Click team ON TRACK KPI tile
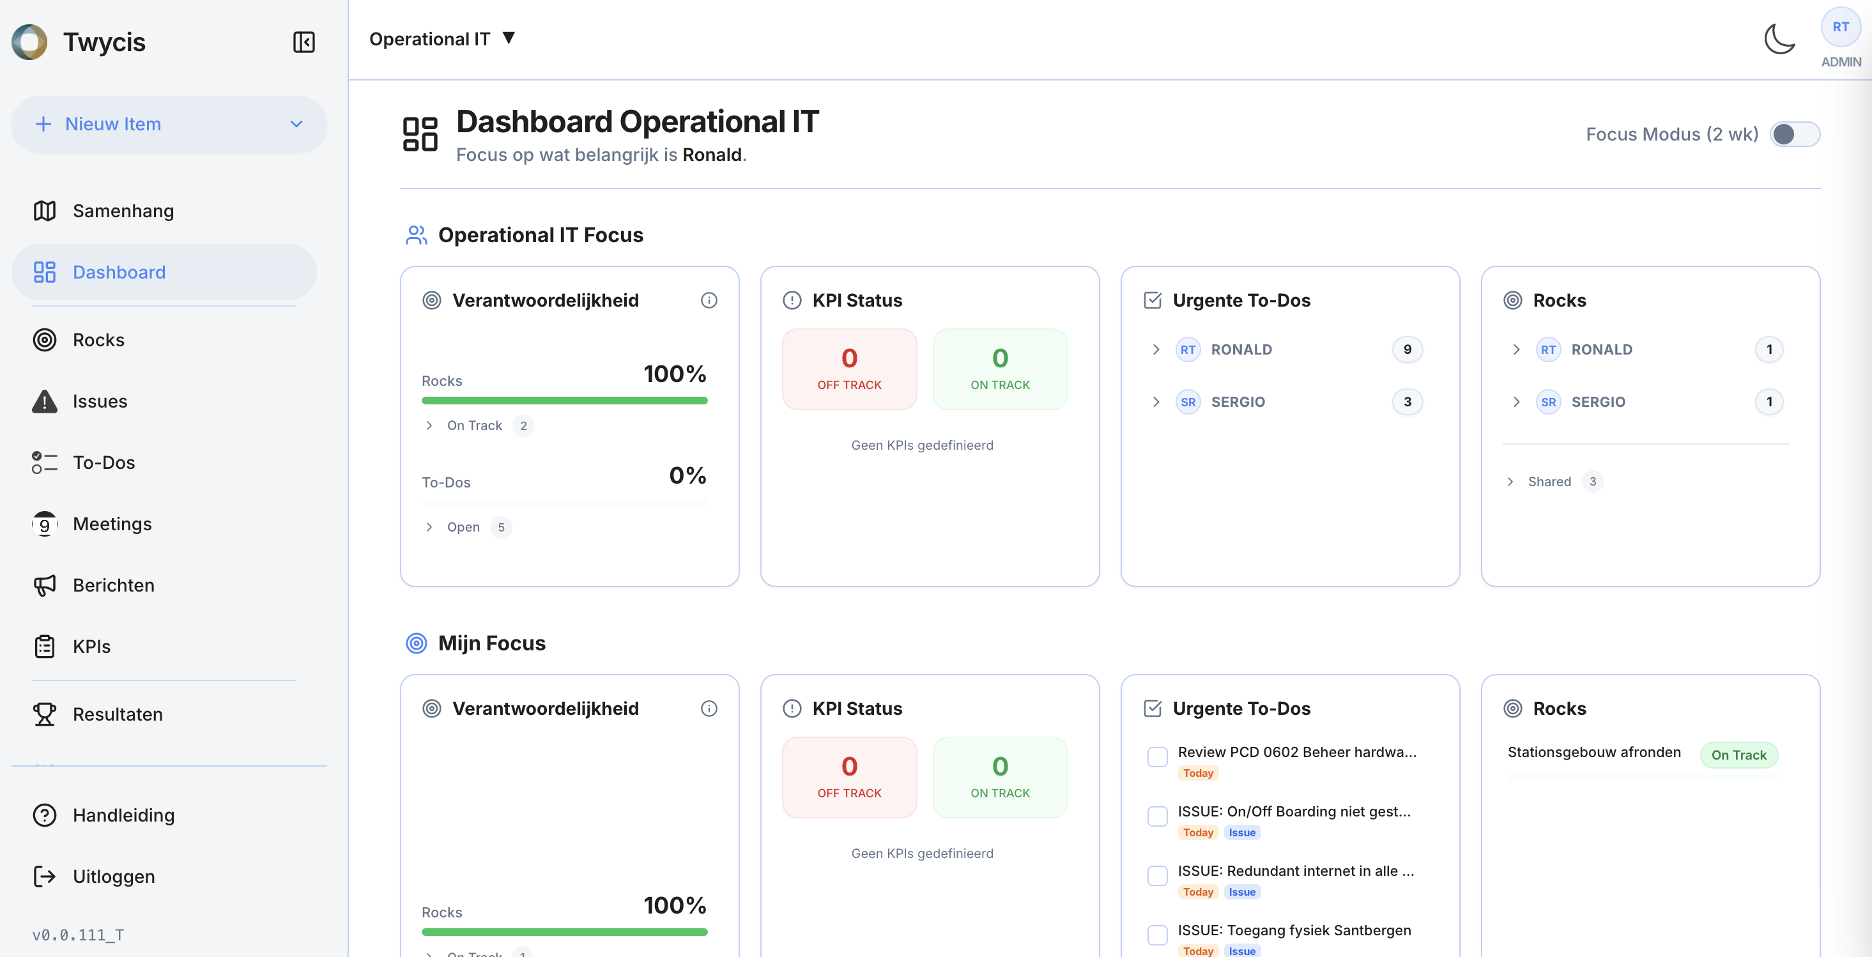The width and height of the screenshot is (1872, 957). tap(1000, 369)
